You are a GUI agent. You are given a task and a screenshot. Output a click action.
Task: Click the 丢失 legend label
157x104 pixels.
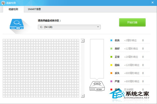coord(117,73)
